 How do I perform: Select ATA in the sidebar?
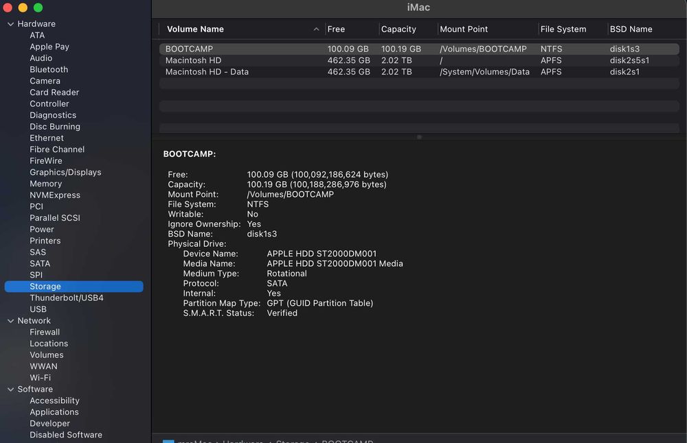tap(37, 36)
